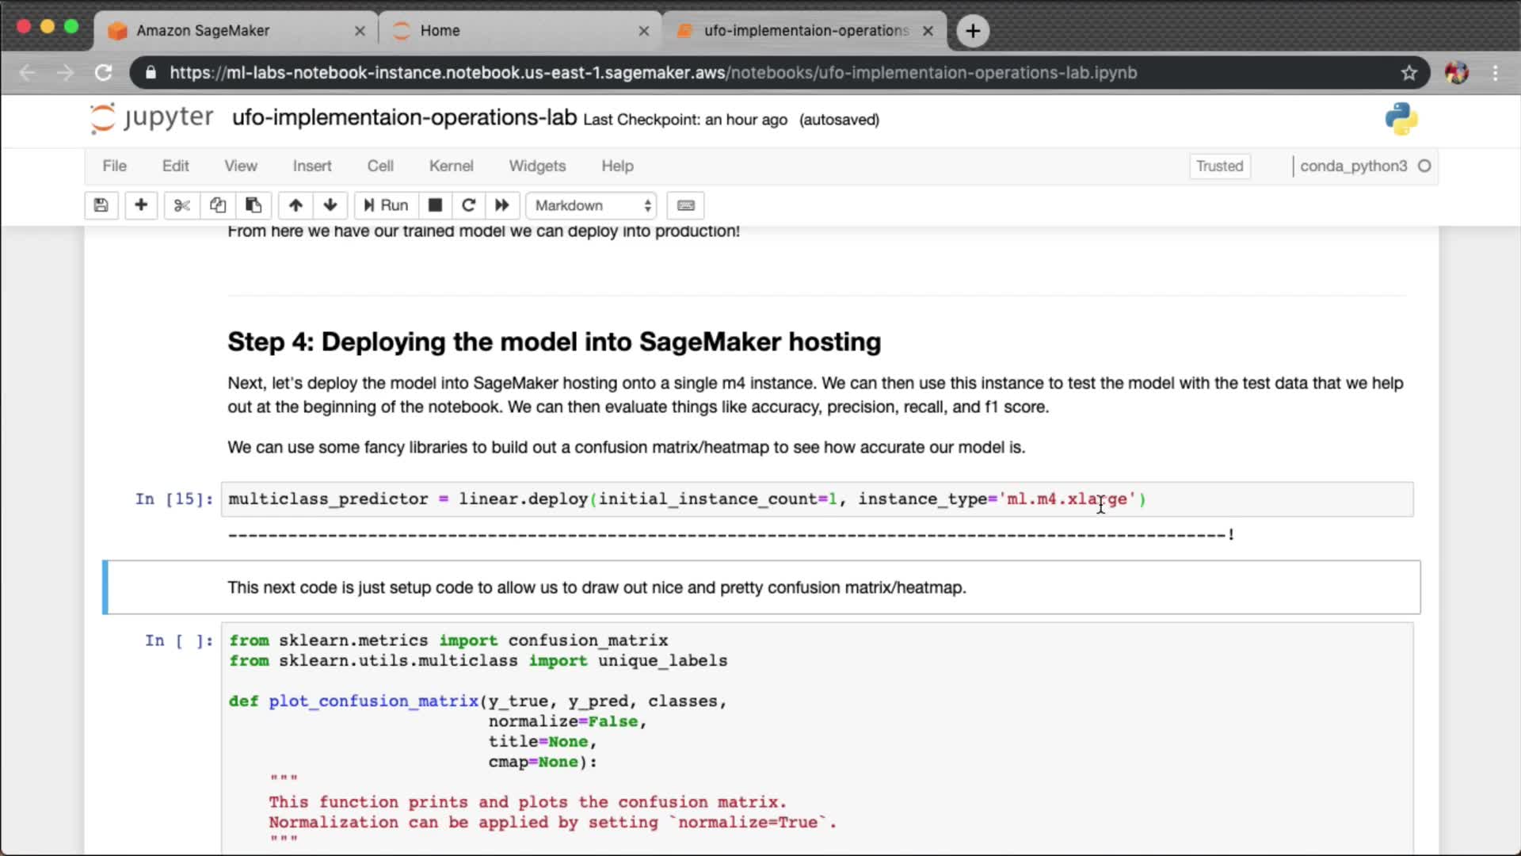Click inside the linear.deploy code cell
1521x856 pixels.
713,499
